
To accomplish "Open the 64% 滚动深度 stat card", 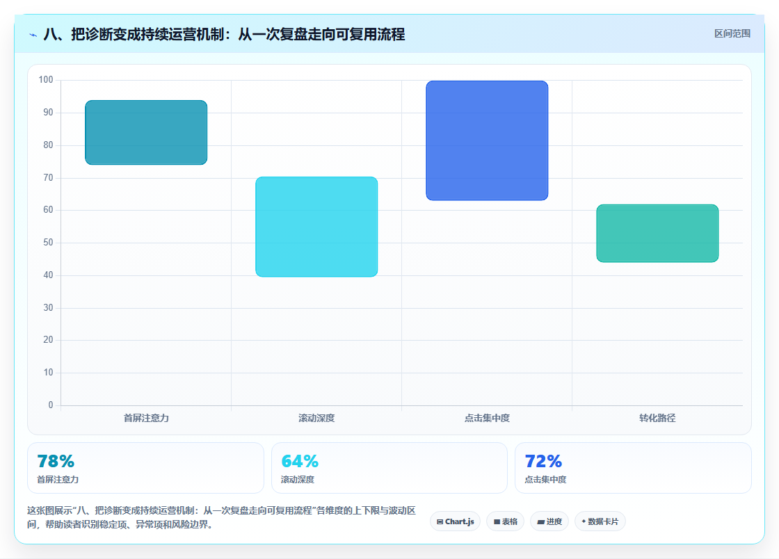I will pyautogui.click(x=389, y=468).
